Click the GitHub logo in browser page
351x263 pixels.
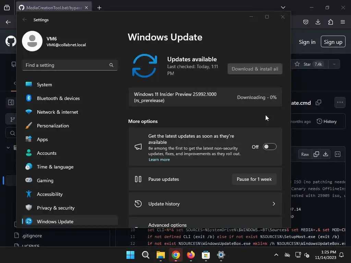click(x=11, y=41)
